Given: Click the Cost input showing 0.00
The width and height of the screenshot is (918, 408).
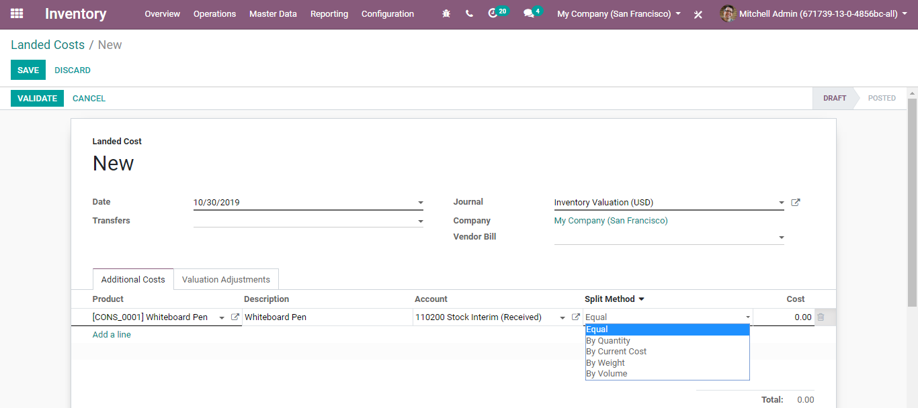Looking at the screenshot, I should [x=784, y=317].
